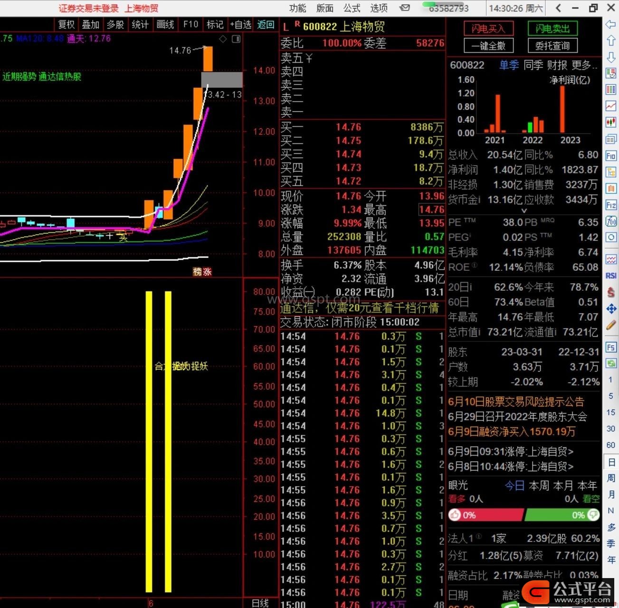
Task: Select the 同季 financial tab
Action: [x=533, y=65]
